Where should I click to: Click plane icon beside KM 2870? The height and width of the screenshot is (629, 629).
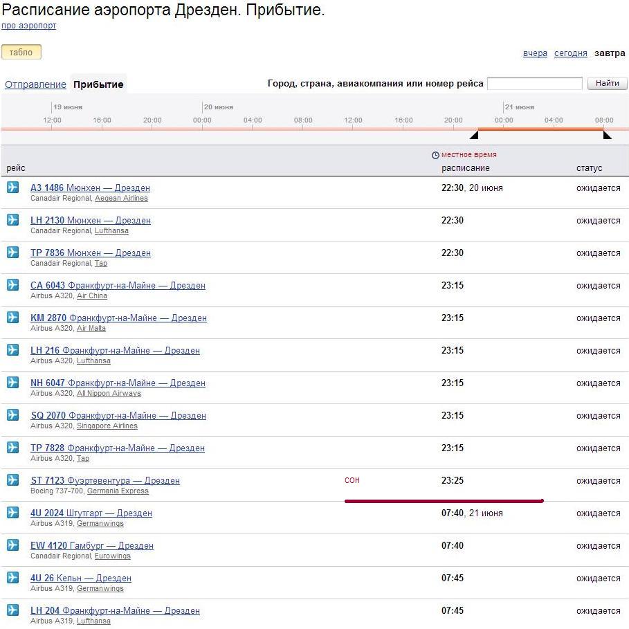(x=12, y=318)
